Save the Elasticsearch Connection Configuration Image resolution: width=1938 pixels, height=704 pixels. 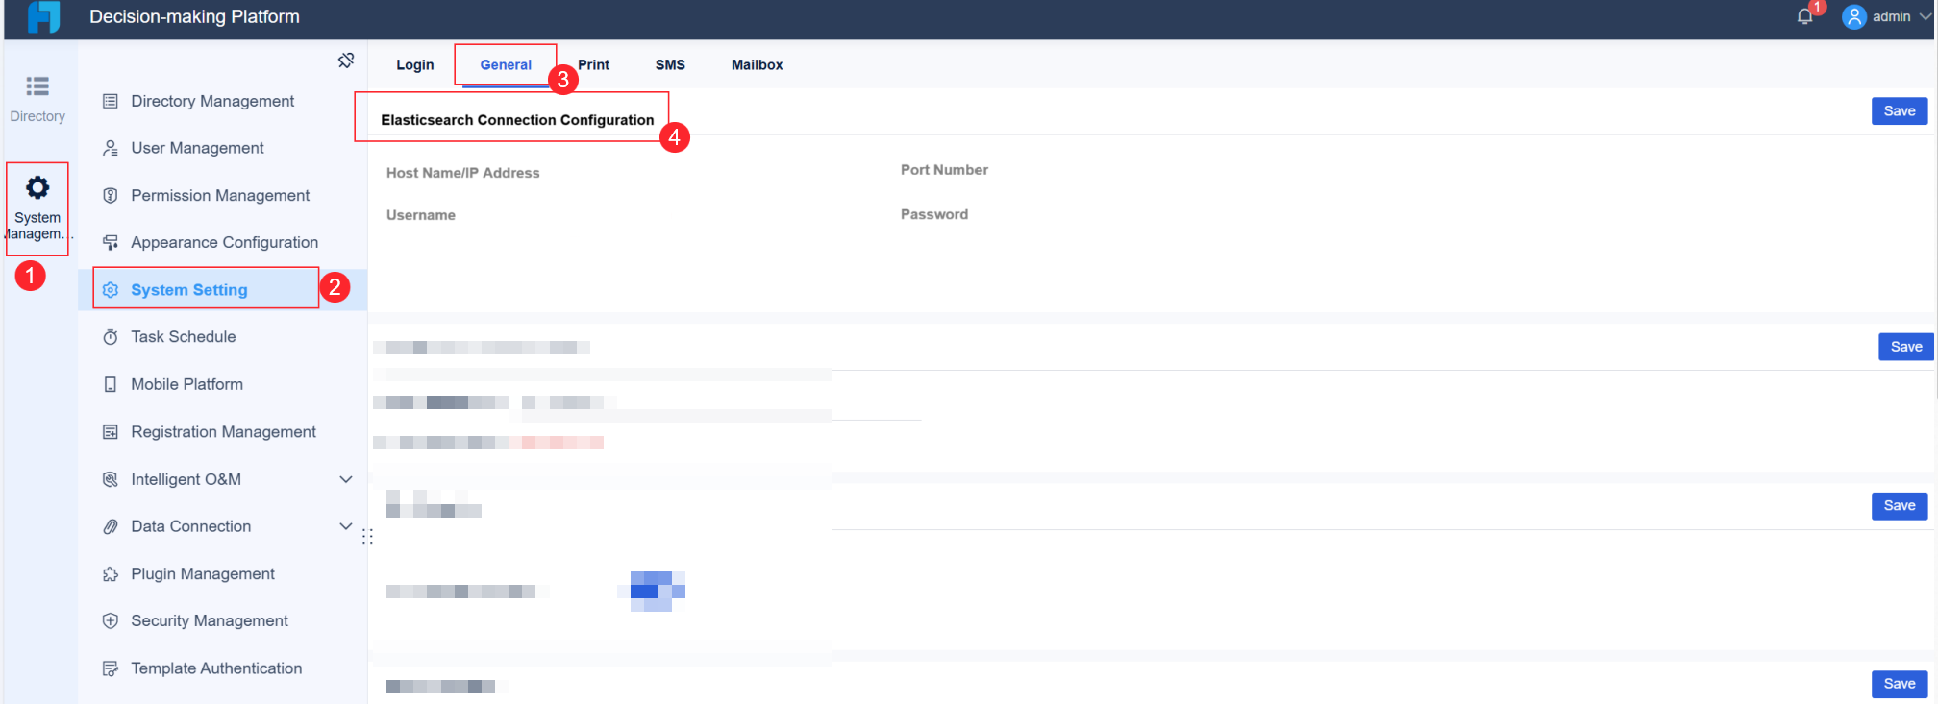click(x=1900, y=111)
